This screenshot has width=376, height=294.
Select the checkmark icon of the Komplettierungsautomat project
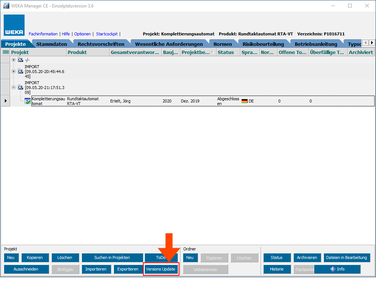click(28, 101)
